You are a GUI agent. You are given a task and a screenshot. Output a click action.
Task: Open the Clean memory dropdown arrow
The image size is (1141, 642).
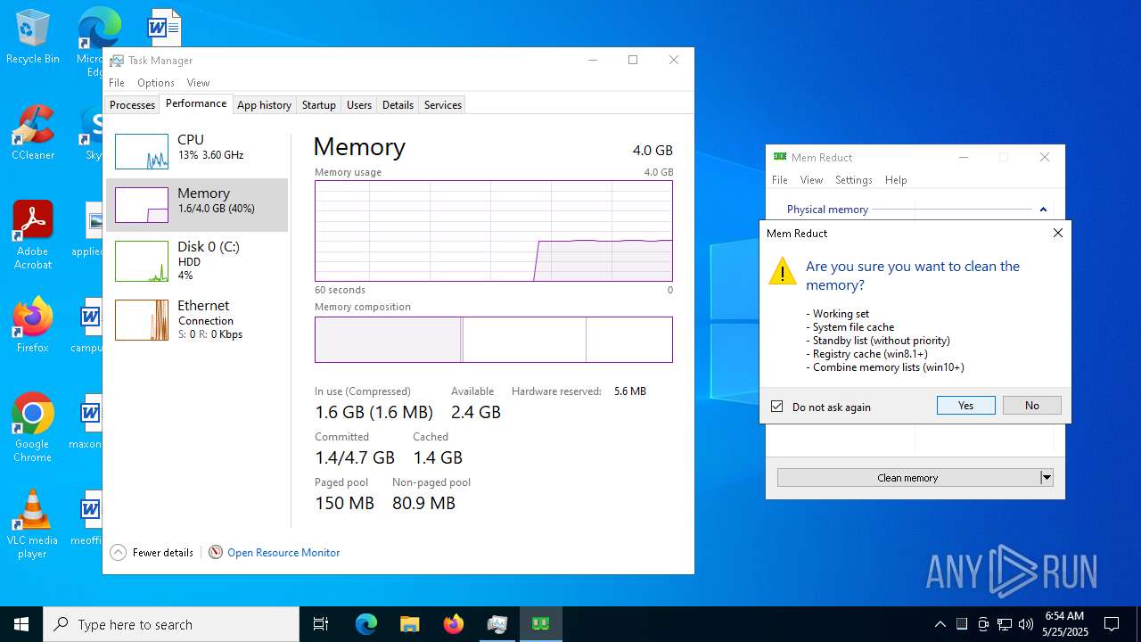pyautogui.click(x=1047, y=478)
